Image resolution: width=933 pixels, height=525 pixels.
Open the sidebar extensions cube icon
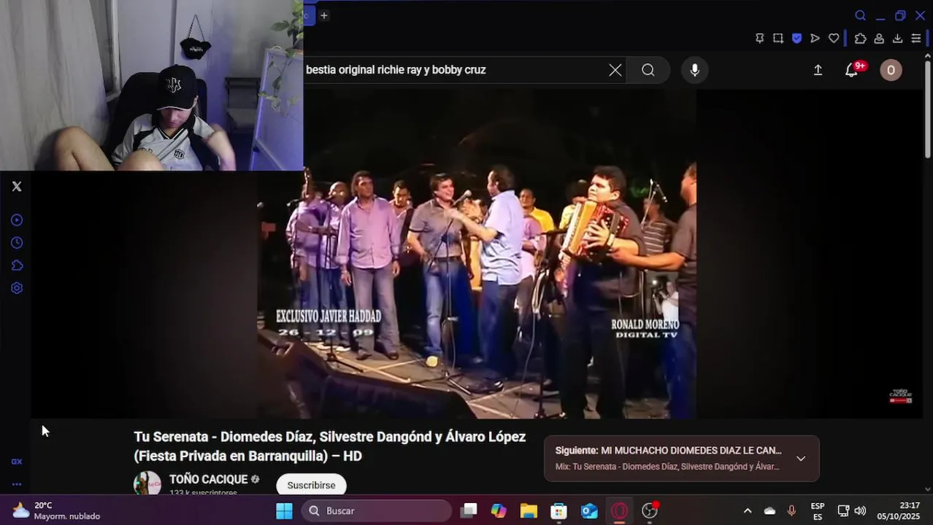coord(17,265)
